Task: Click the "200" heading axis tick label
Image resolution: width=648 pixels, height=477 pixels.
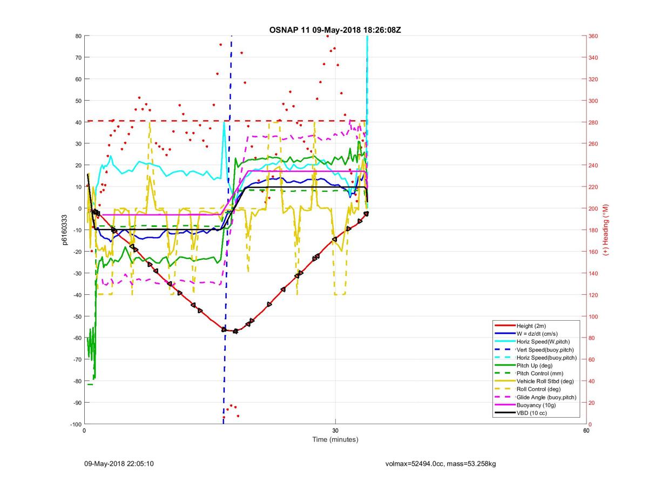Action: click(x=593, y=209)
